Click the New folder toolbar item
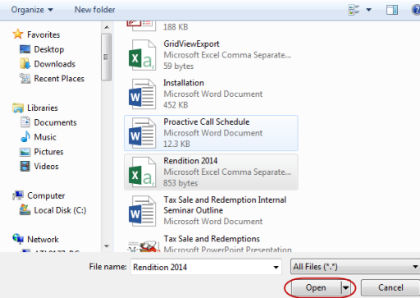420x298 pixels. click(x=95, y=10)
